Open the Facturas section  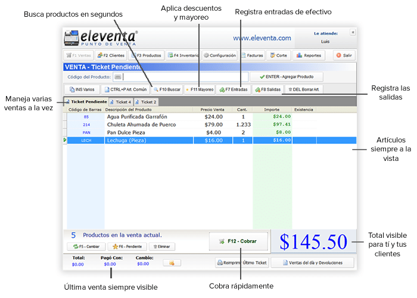(253, 55)
